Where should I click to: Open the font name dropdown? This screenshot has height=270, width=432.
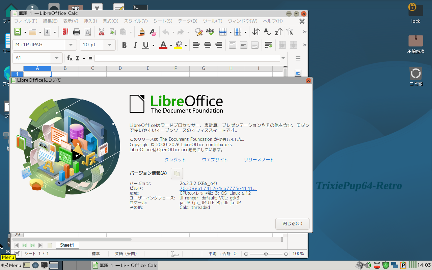(71, 45)
